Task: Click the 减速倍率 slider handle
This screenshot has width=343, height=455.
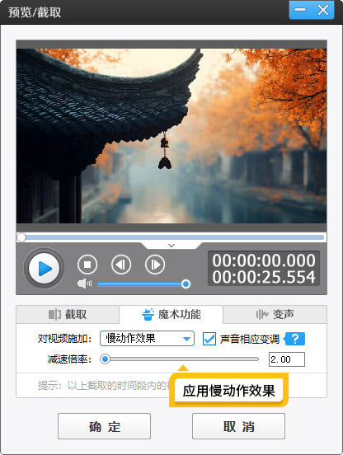Action: (105, 359)
